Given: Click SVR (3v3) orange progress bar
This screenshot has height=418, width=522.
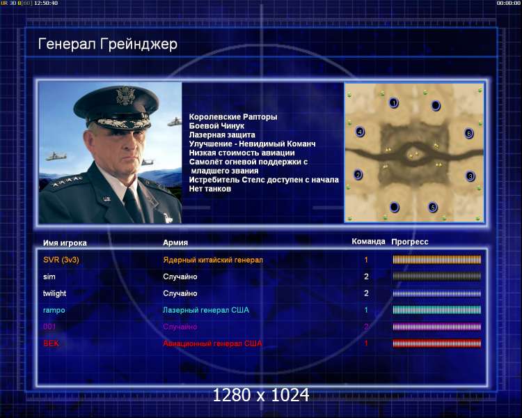Looking at the screenshot, I should pos(437,260).
